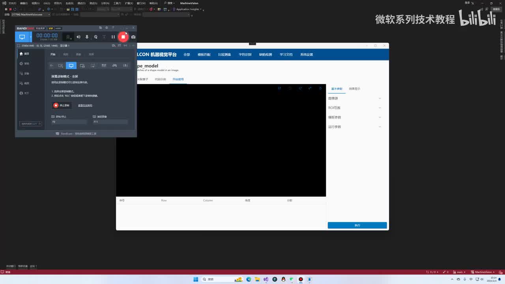The height and width of the screenshot is (284, 505).
Task: Switch to 代码示例 tab
Action: (160, 79)
